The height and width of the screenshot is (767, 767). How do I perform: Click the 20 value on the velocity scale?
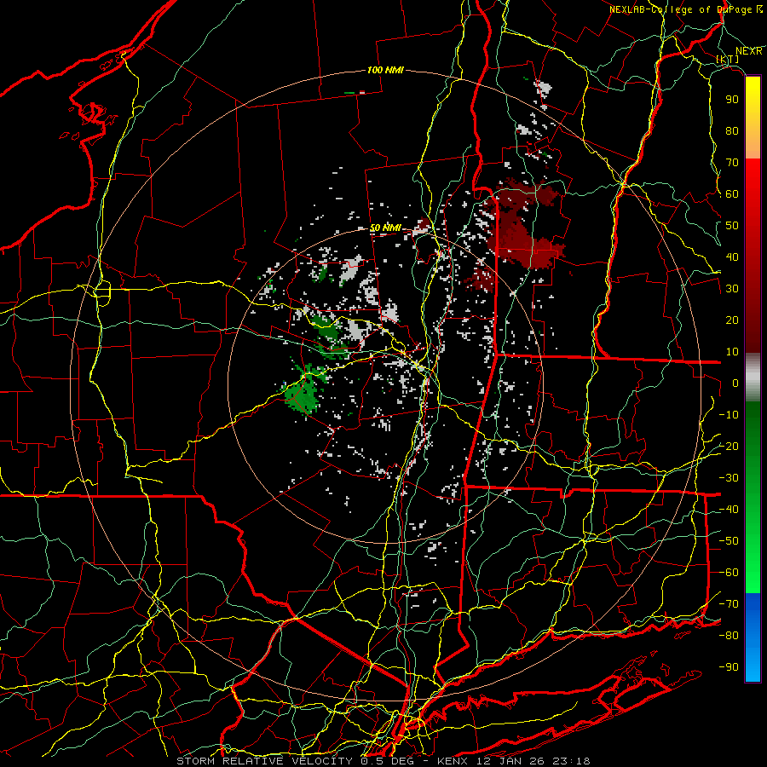(732, 320)
